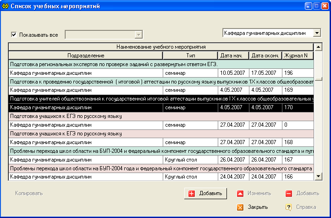
Task: Toggle the Показывать все checkbox
Action: coord(14,34)
